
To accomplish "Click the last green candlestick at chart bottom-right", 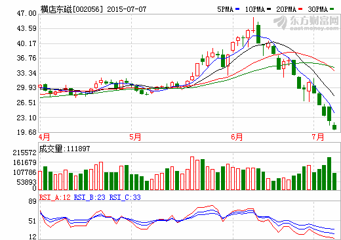I will click(334, 127).
